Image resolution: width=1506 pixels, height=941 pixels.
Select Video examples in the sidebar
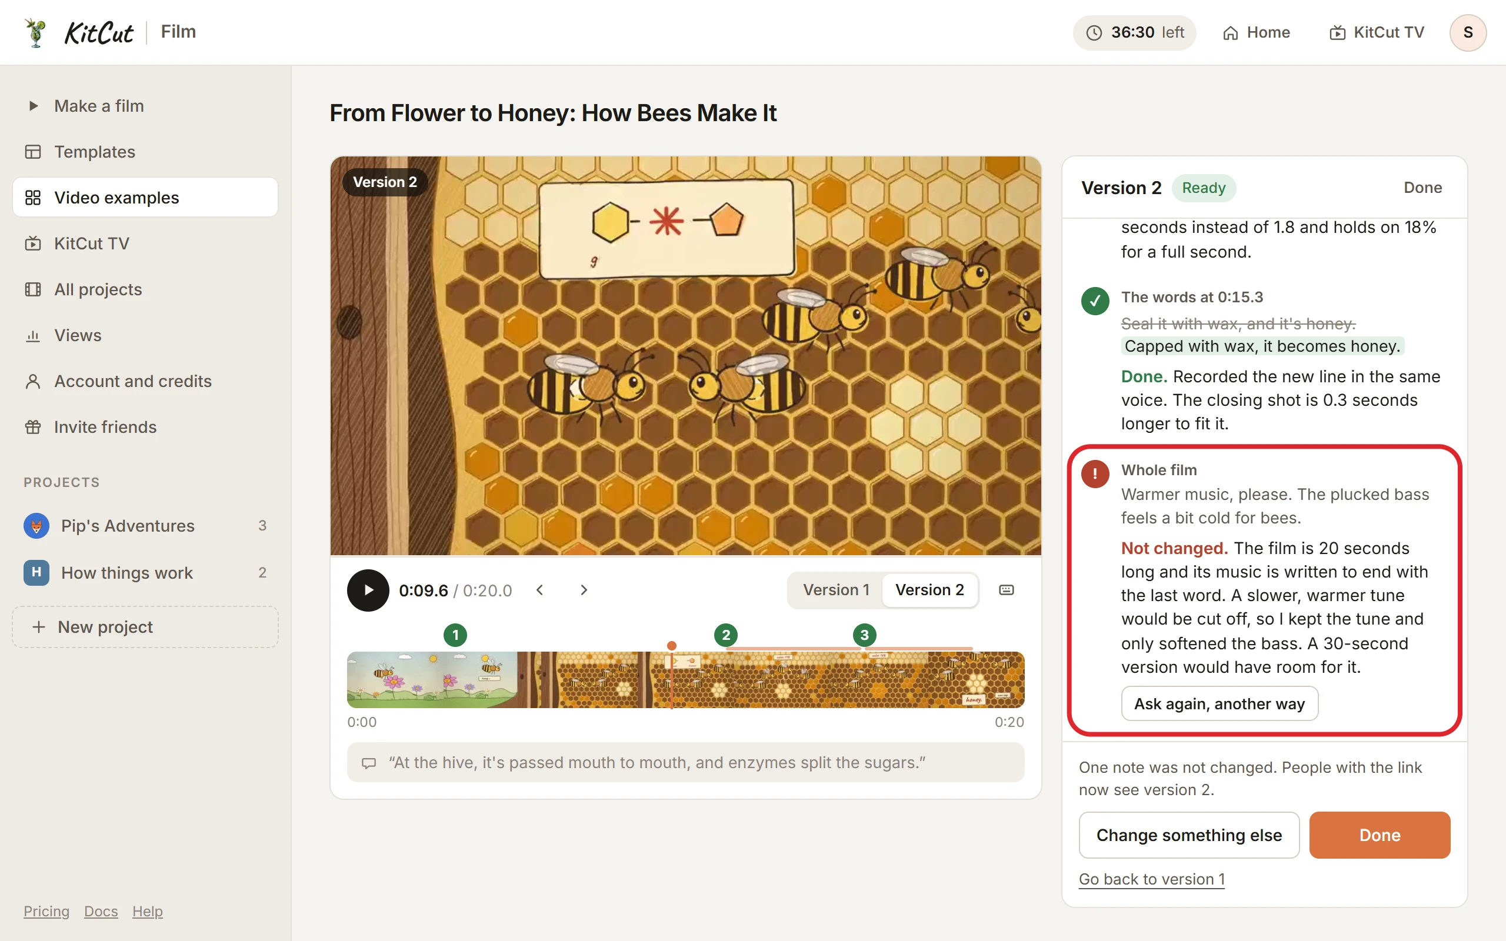[145, 197]
